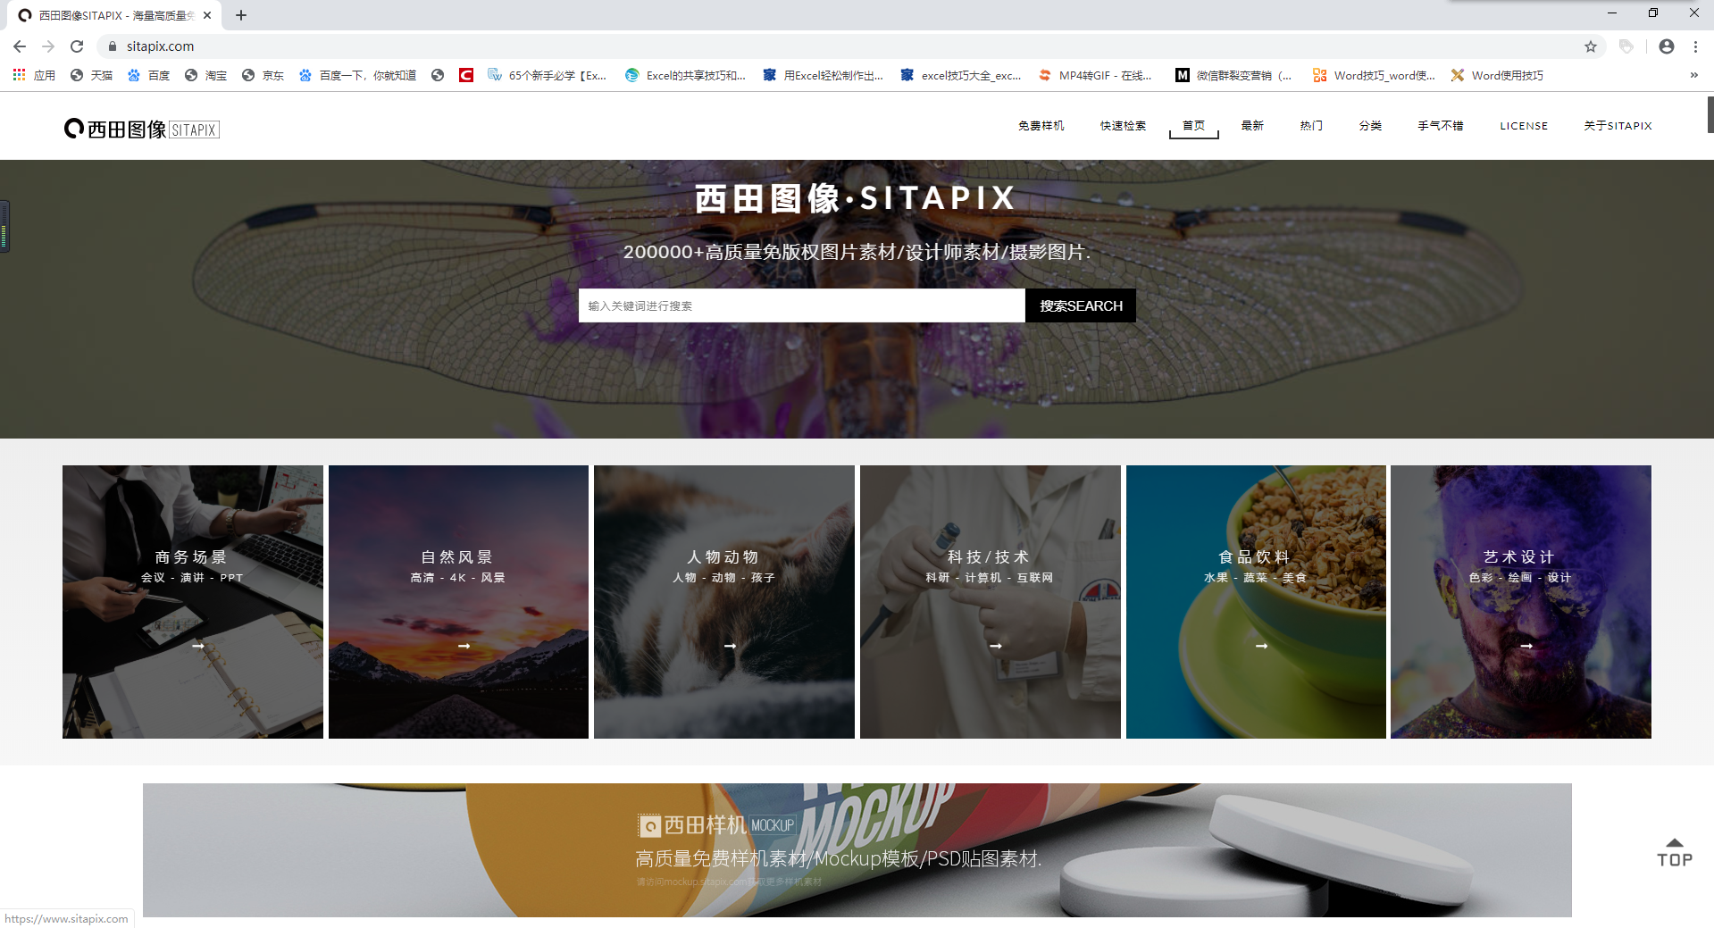Open the LICENSE nav menu item
Image resolution: width=1714 pixels, height=928 pixels.
pyautogui.click(x=1524, y=126)
